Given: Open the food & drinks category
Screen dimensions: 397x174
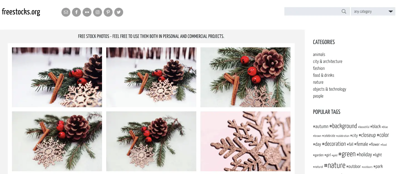Looking at the screenshot, I should [x=323, y=75].
